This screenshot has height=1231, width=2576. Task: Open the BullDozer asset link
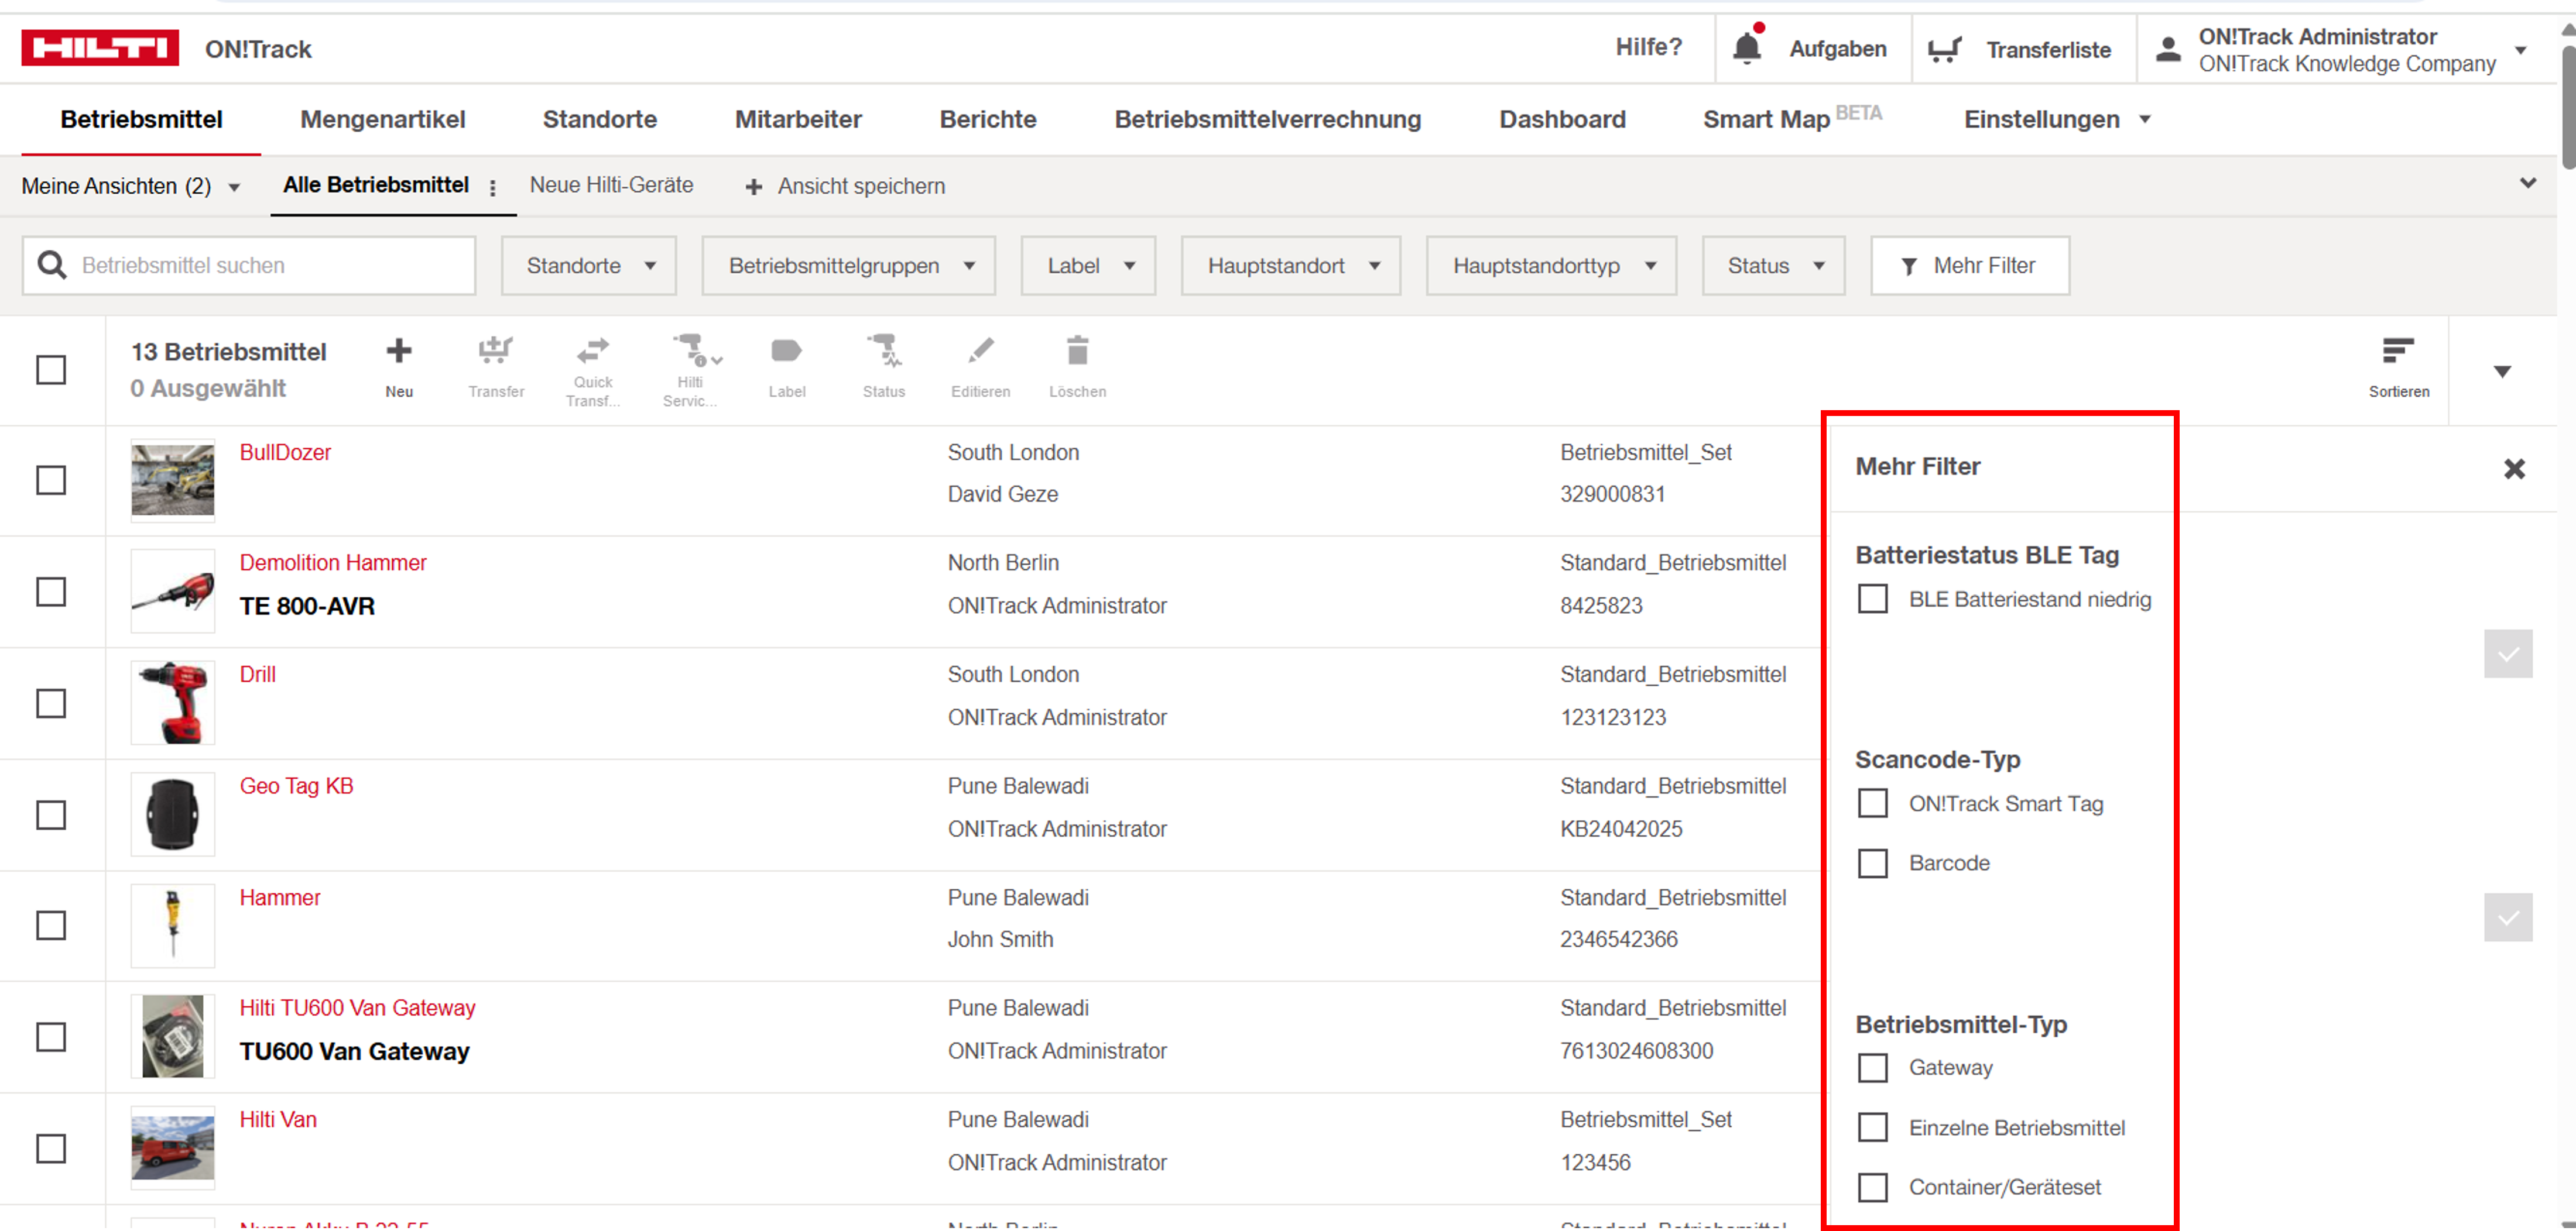click(285, 453)
